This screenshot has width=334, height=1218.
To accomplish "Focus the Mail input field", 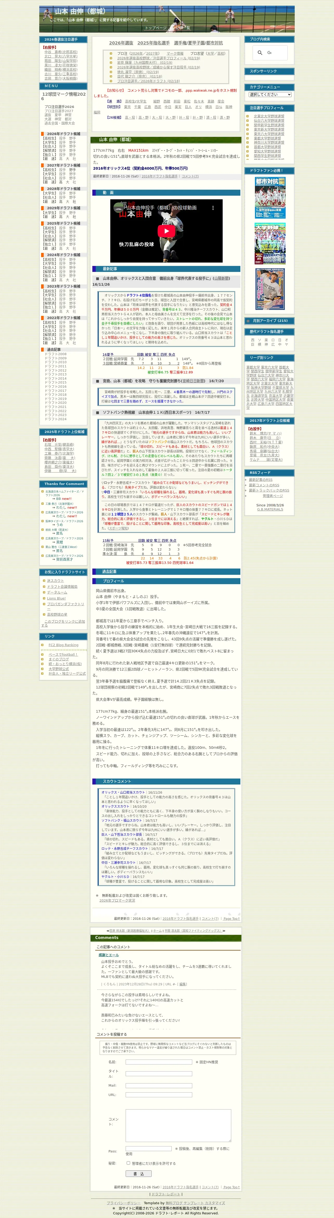I will (x=159, y=1086).
